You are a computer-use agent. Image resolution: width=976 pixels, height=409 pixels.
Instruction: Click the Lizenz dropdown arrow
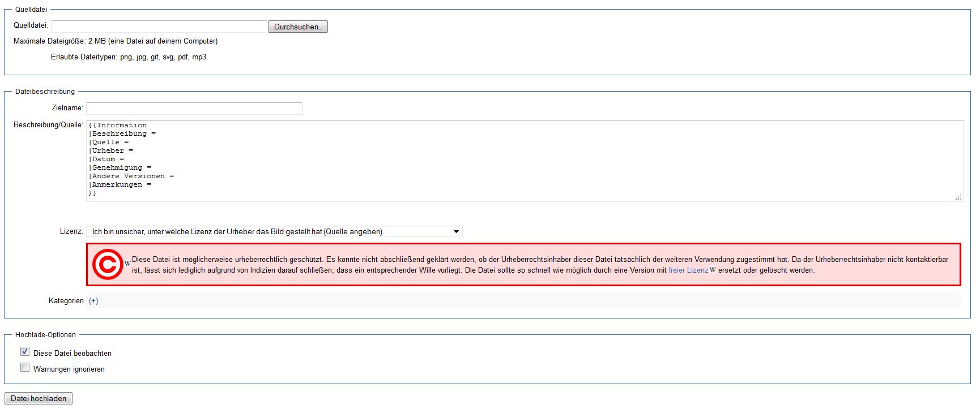456,231
